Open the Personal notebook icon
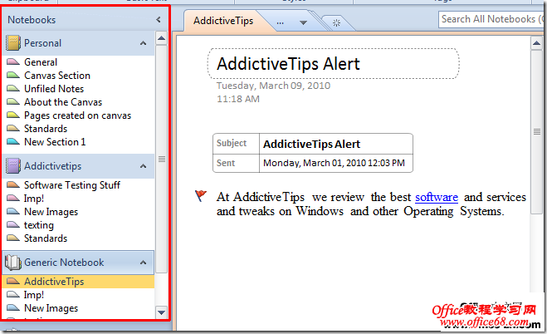Viewport: 547px width, 334px height. [13, 43]
